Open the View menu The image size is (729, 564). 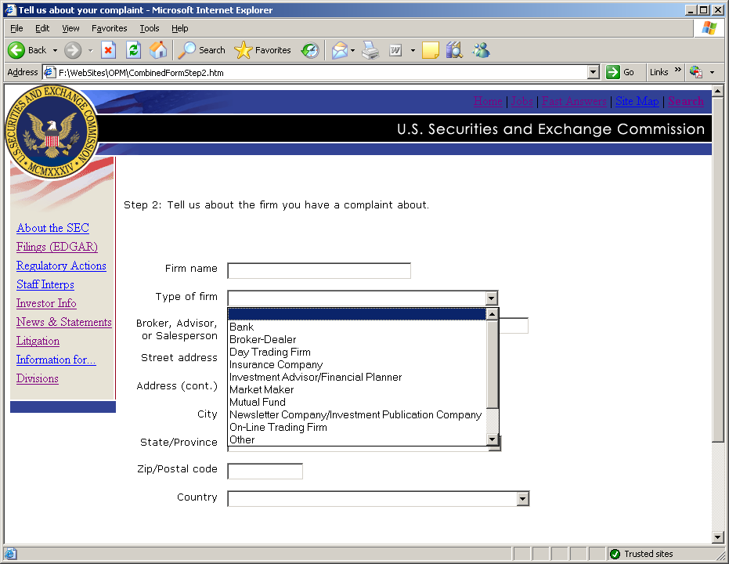point(70,28)
